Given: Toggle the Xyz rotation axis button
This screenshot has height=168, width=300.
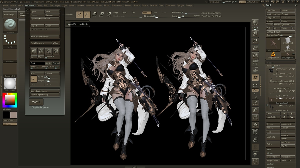Looking at the screenshot, I should pyautogui.click(x=255, y=90).
